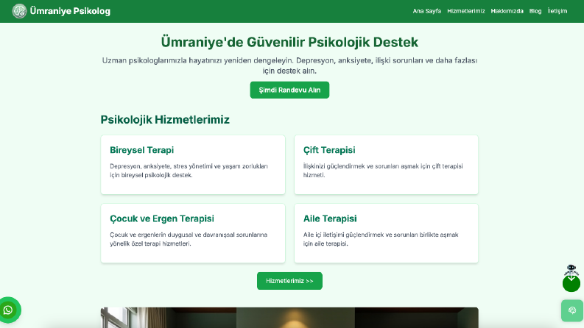Click the Psikolojik Hizmetlerimiz heading
Image resolution: width=584 pixels, height=328 pixels.
coord(165,120)
